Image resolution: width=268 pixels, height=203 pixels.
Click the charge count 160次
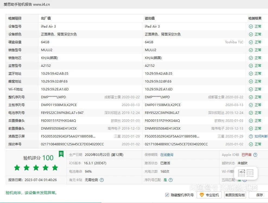pyautogui.click(x=165, y=171)
